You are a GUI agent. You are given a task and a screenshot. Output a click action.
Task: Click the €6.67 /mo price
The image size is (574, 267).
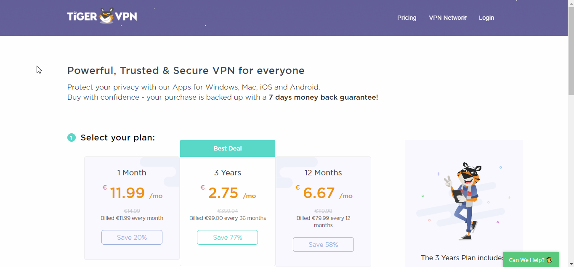324,193
